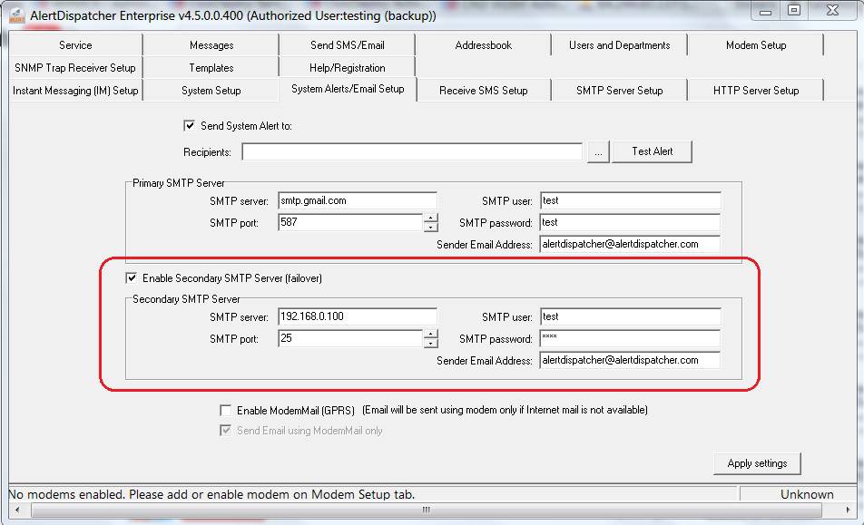Click Apply settings button
864x525 pixels.
tap(757, 463)
